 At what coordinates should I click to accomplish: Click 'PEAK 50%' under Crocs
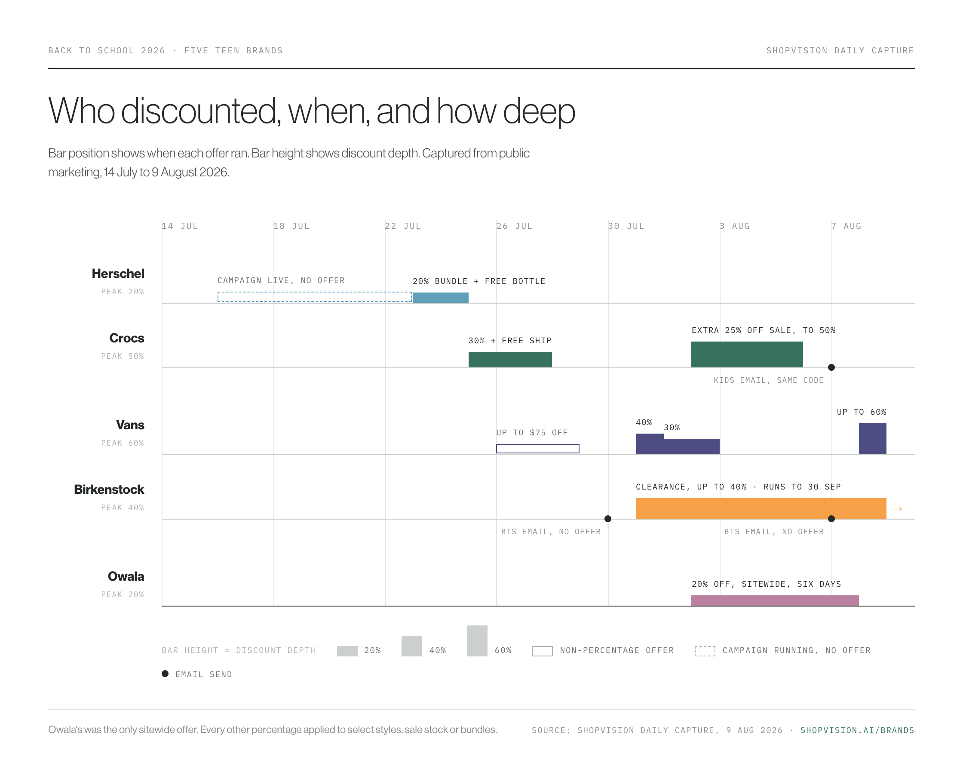click(x=123, y=356)
